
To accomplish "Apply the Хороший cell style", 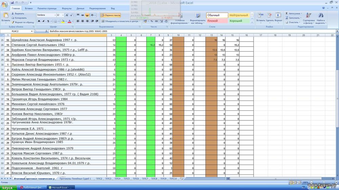I will [x=239, y=21].
